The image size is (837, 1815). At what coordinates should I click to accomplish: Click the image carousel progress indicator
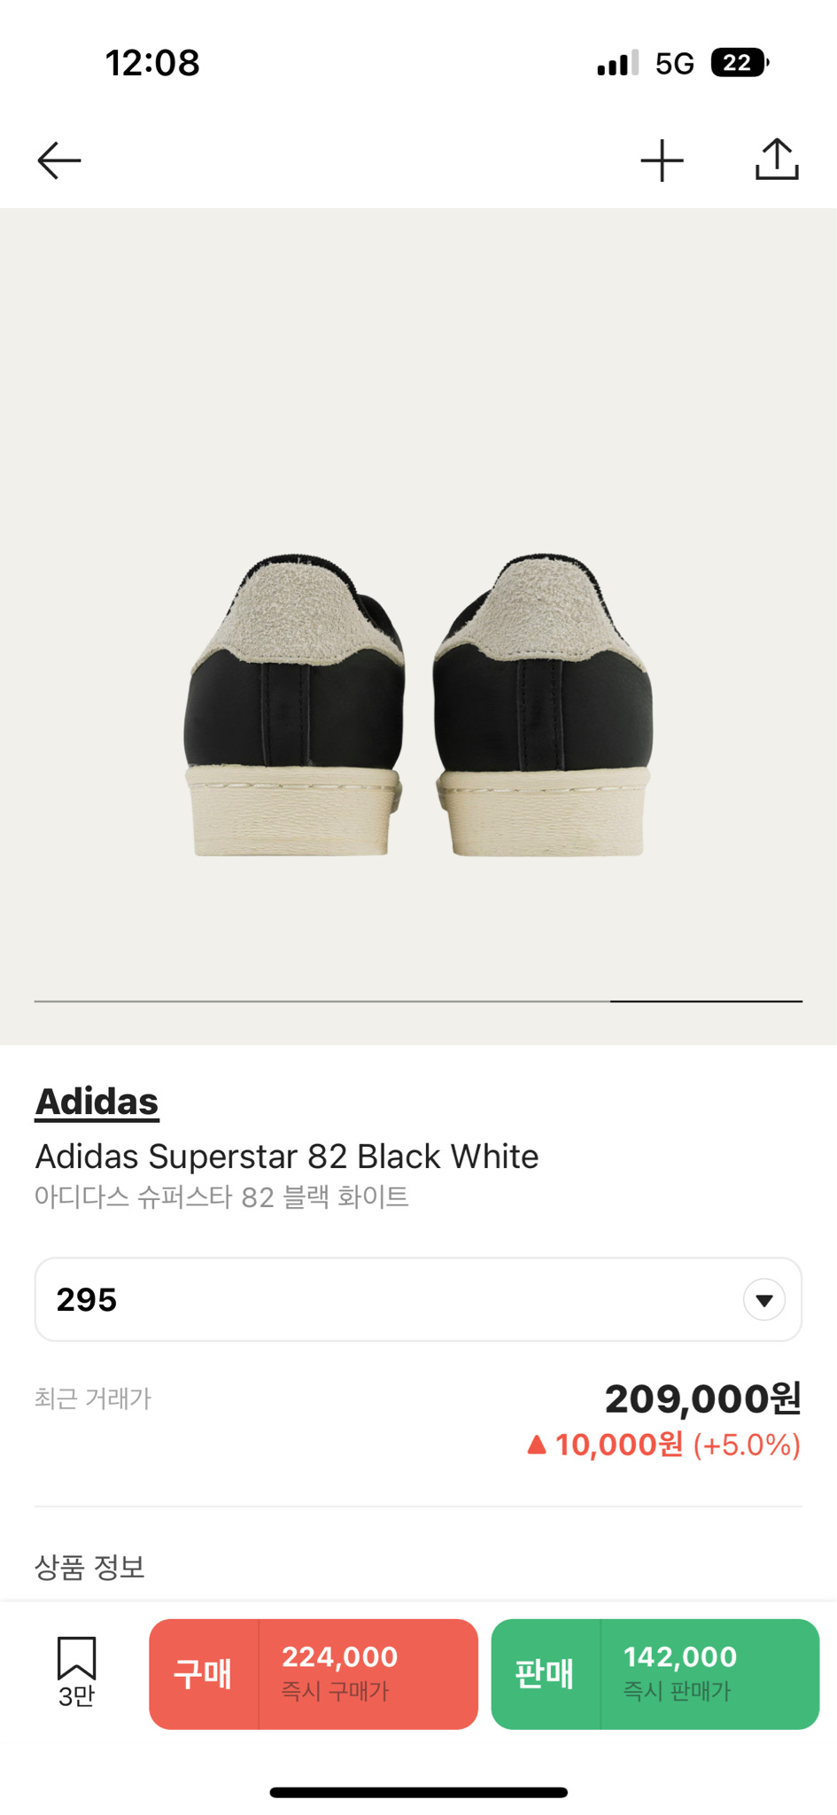click(x=418, y=1001)
